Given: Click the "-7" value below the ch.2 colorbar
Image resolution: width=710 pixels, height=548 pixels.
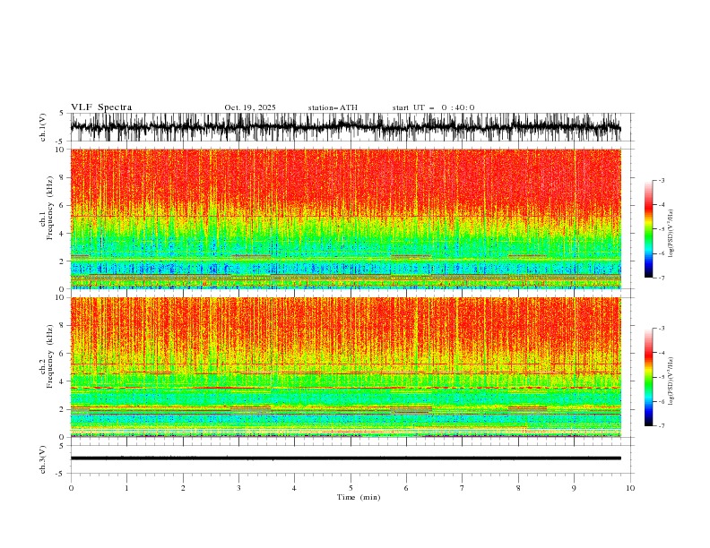Looking at the screenshot, I should (661, 426).
